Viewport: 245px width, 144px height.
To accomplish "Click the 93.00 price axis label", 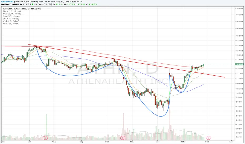I will point(239,106).
